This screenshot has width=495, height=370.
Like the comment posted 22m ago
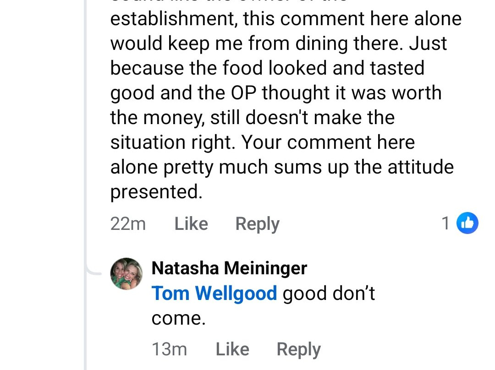[x=191, y=224]
